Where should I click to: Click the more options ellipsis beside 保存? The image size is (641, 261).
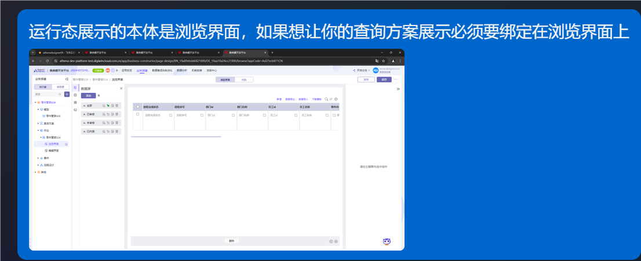(395, 79)
